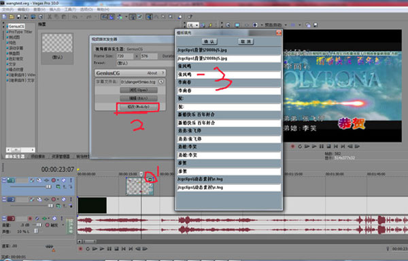Viewport: 408px width, 261px height.
Task: Click the 修改 (Modify) button in GeniusCG panel
Action: pos(138,107)
